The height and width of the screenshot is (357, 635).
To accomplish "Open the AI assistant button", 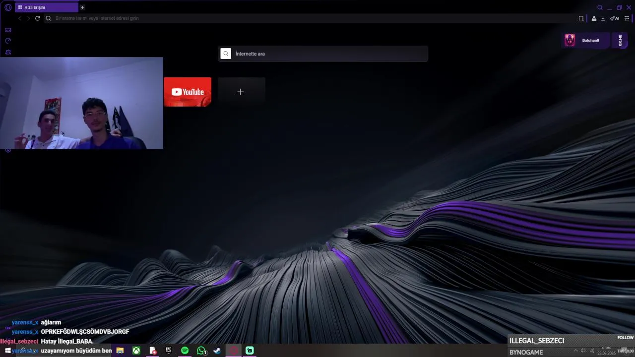I will coord(615,18).
